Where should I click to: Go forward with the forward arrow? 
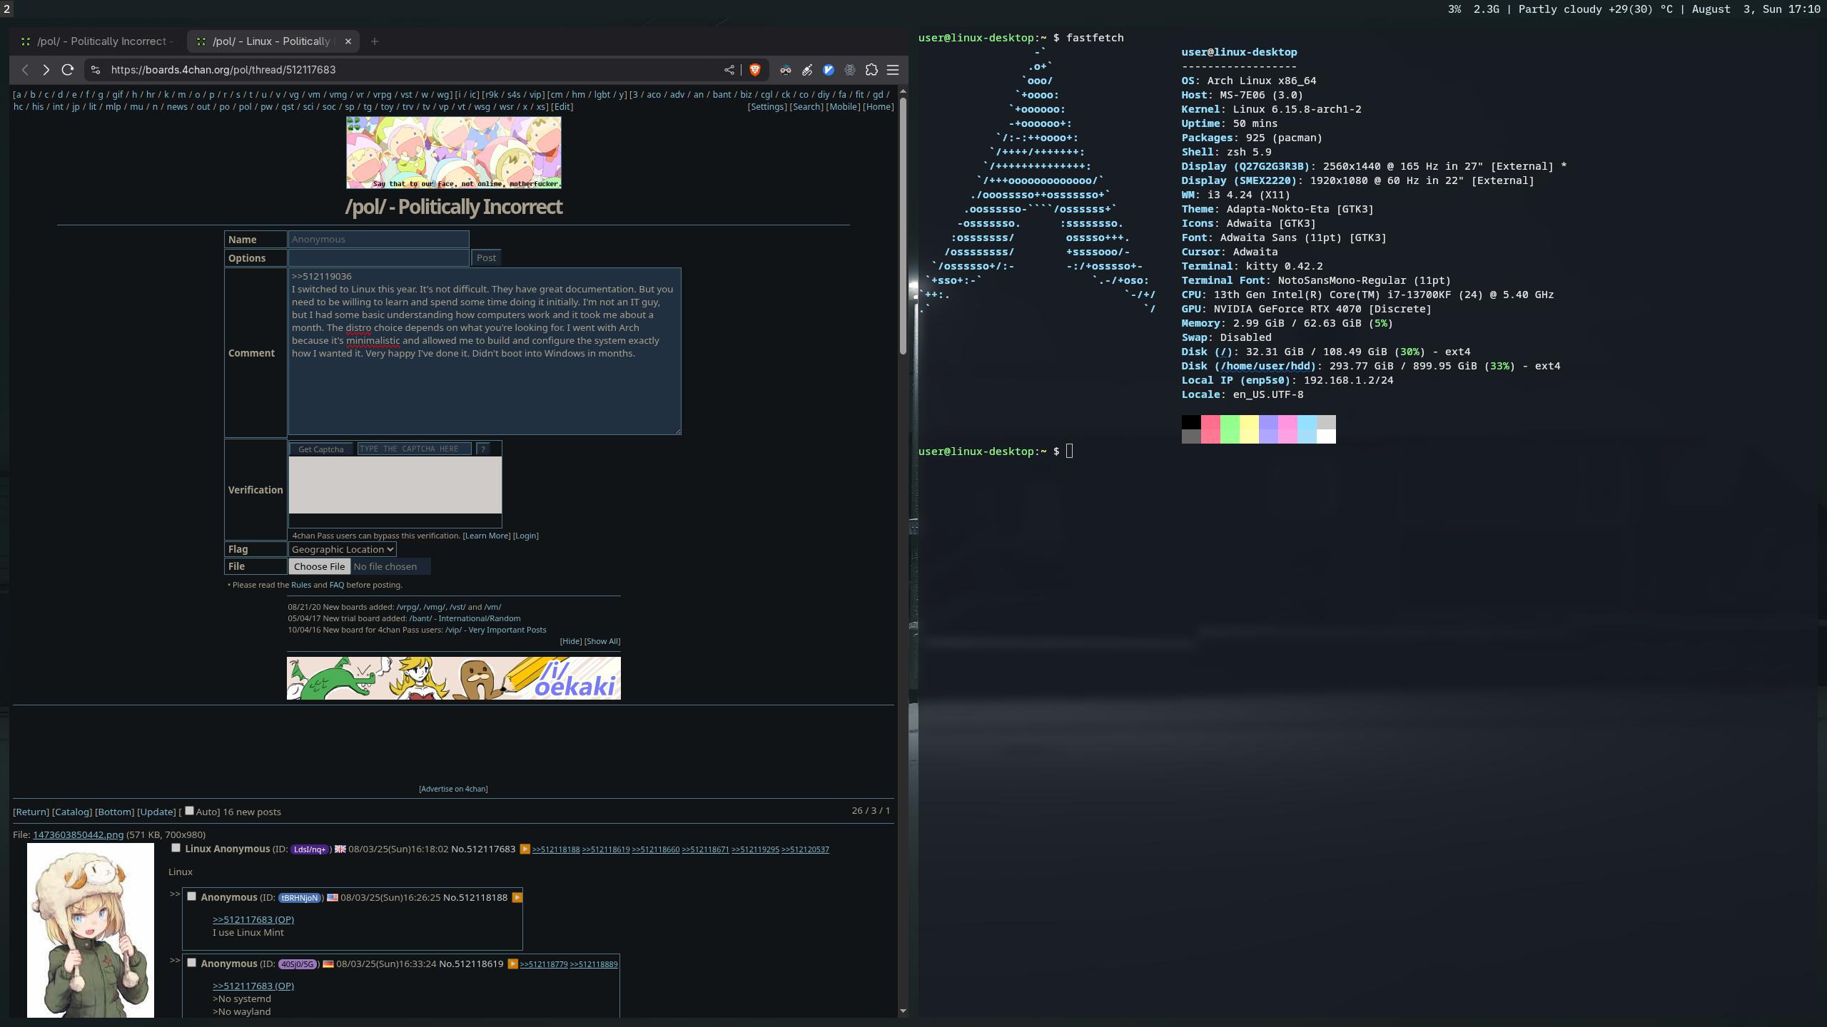pos(46,70)
